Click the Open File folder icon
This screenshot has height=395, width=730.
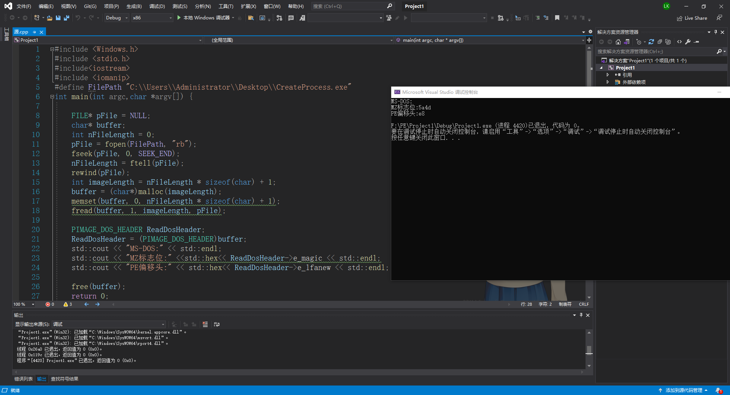point(49,18)
